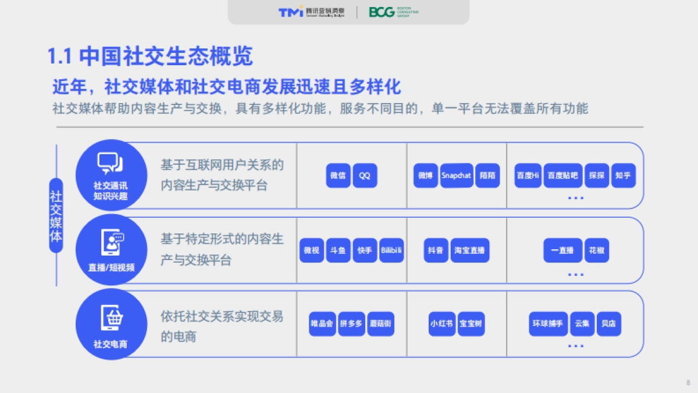Image resolution: width=698 pixels, height=393 pixels.
Task: Enable the 抖音 platform entry
Action: pyautogui.click(x=435, y=251)
